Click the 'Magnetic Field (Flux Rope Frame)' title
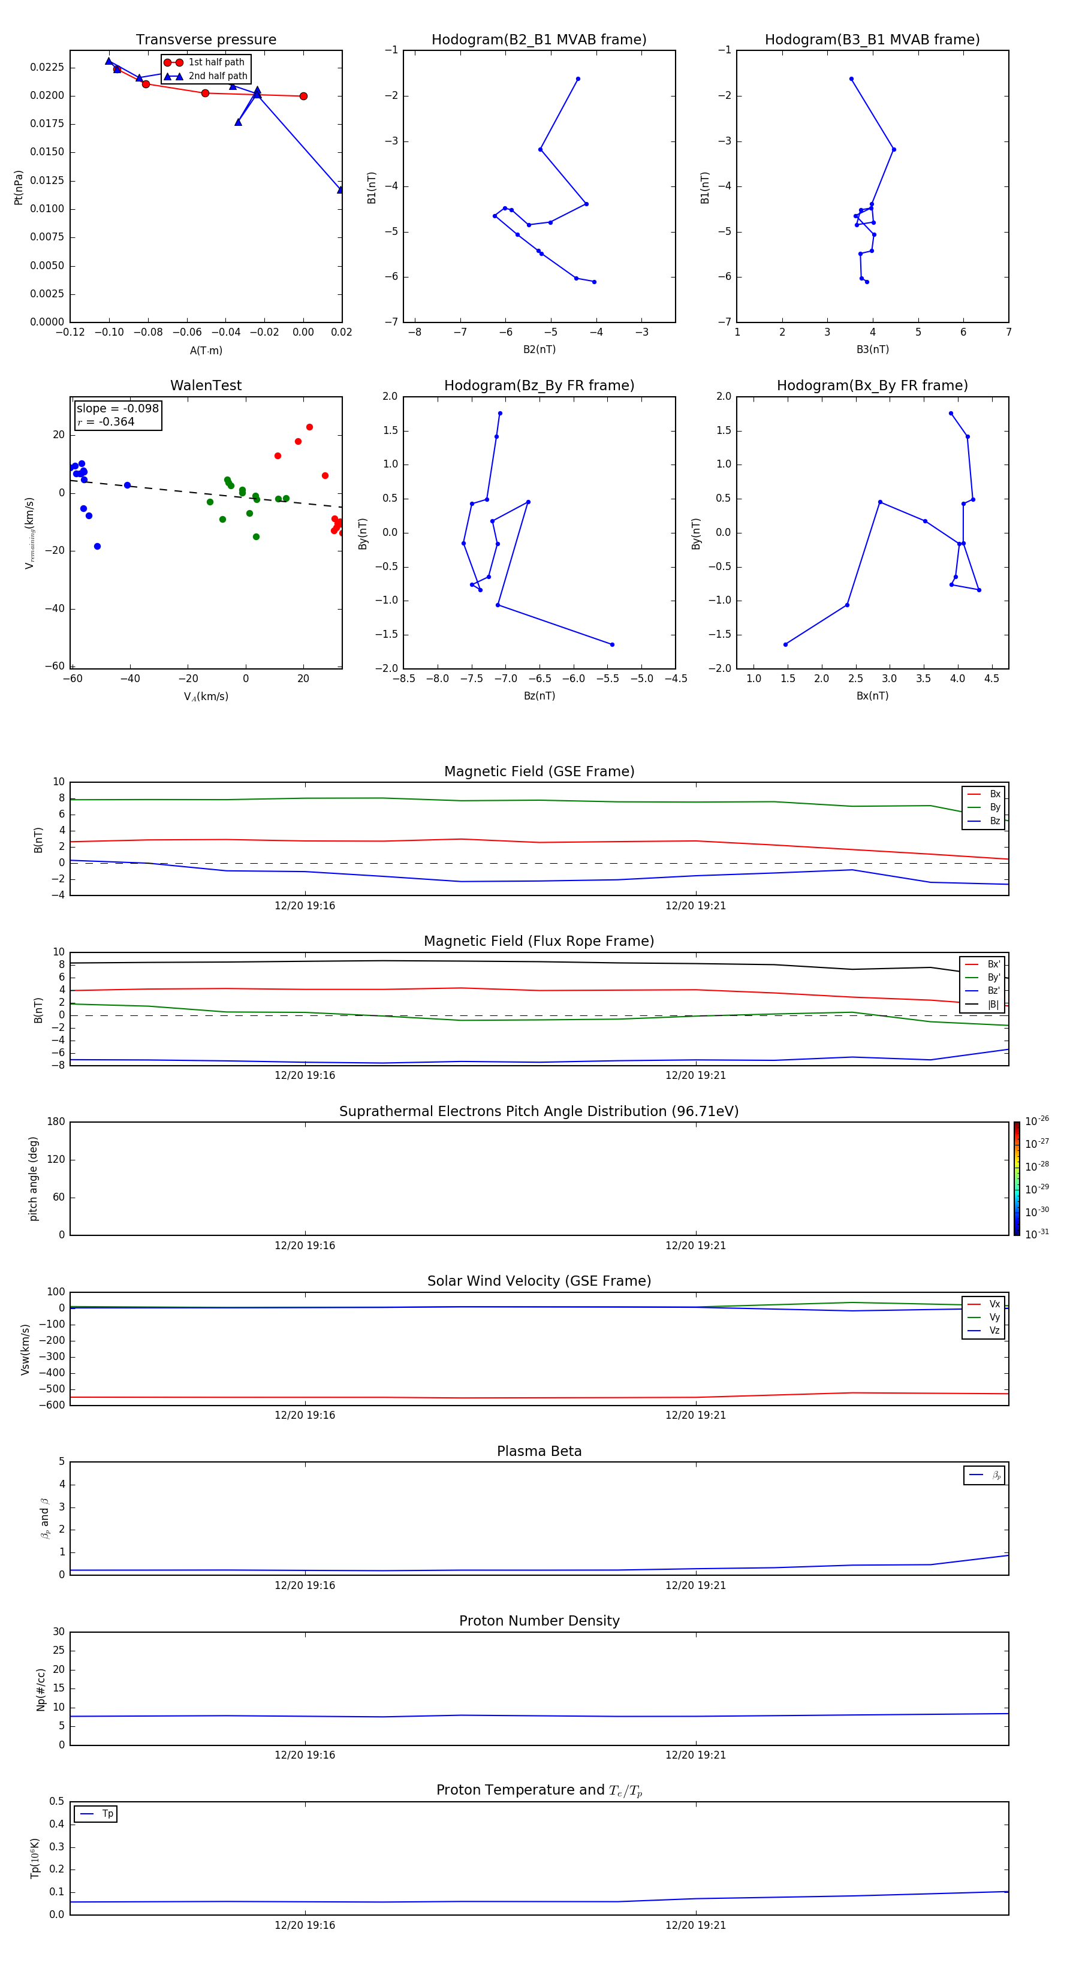The height and width of the screenshot is (1978, 1079). coord(539,942)
